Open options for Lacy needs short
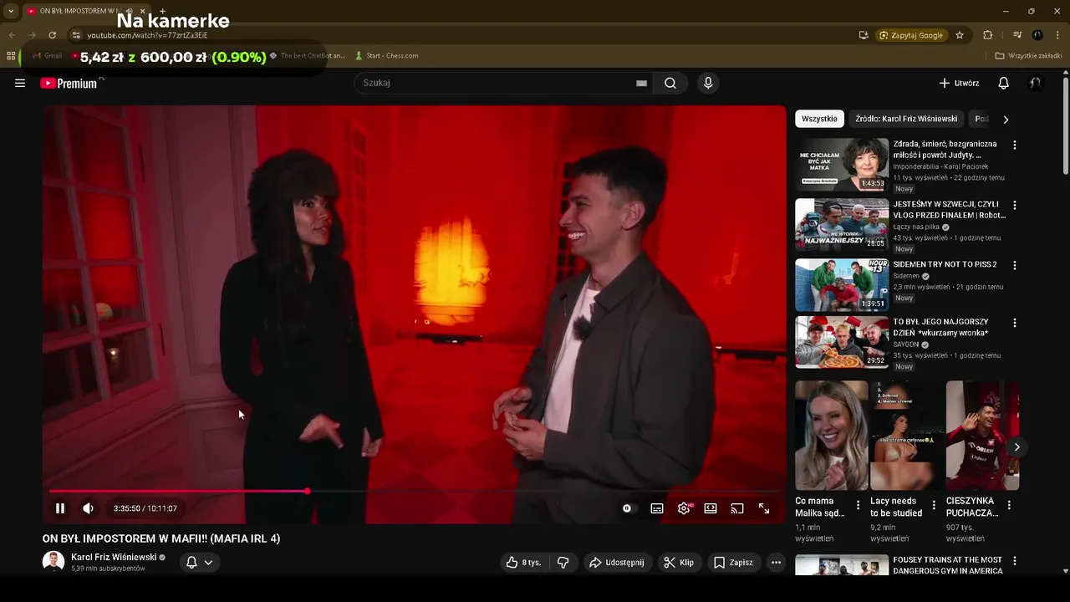Image resolution: width=1070 pixels, height=602 pixels. (934, 505)
